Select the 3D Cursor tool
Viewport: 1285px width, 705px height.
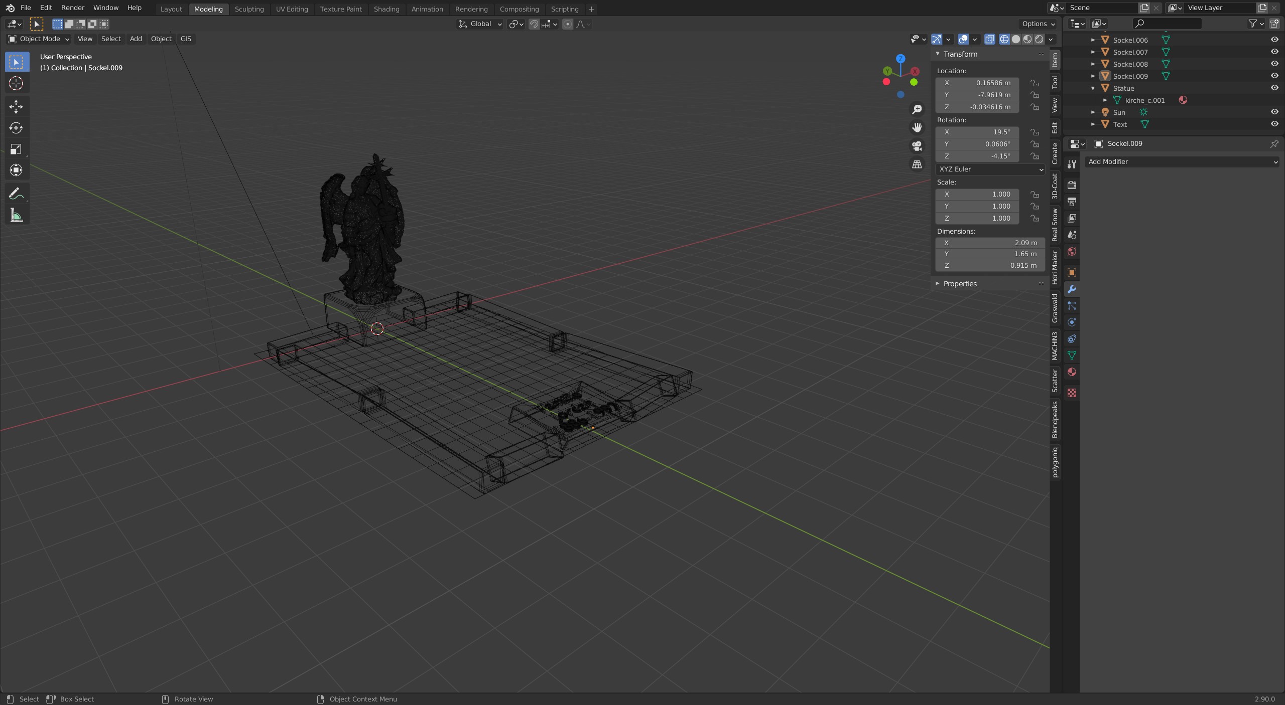pyautogui.click(x=16, y=83)
